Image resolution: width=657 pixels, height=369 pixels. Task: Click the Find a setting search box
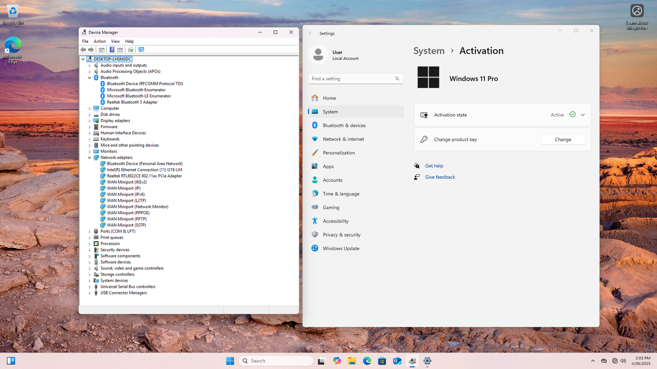point(356,79)
